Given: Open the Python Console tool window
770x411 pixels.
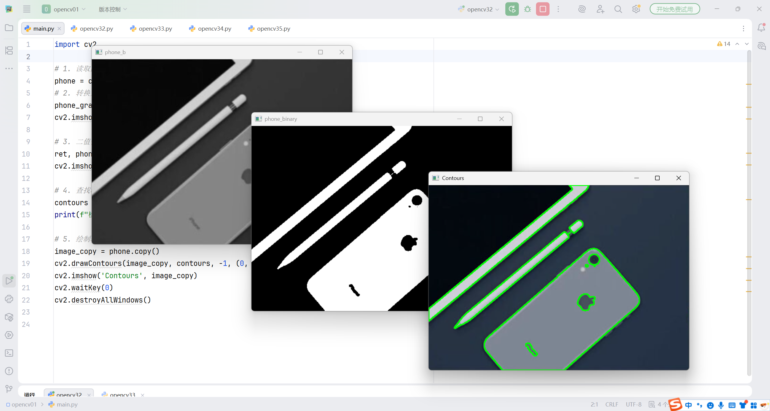Looking at the screenshot, I should pos(9,299).
